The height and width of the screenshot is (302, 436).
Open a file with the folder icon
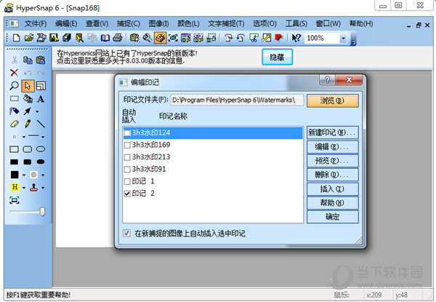28,38
